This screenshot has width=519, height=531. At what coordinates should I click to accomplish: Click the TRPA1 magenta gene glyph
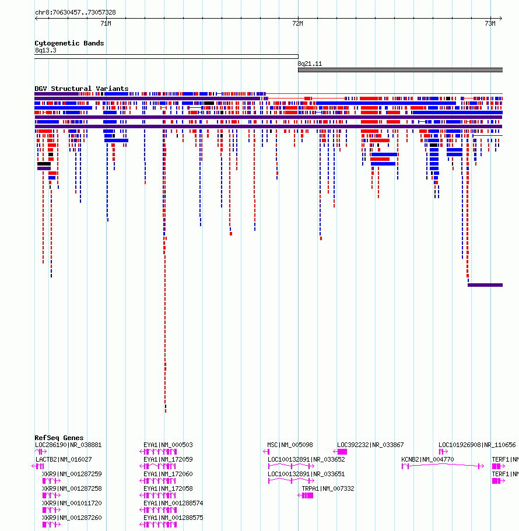click(x=306, y=495)
